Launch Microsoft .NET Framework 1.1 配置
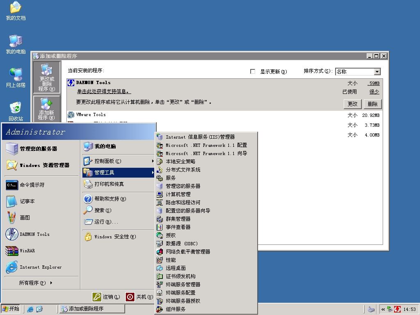The height and width of the screenshot is (315, 420). coord(206,145)
